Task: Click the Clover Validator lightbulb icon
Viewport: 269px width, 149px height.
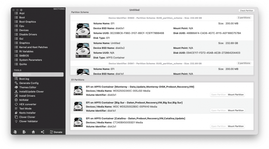Action: point(16,121)
